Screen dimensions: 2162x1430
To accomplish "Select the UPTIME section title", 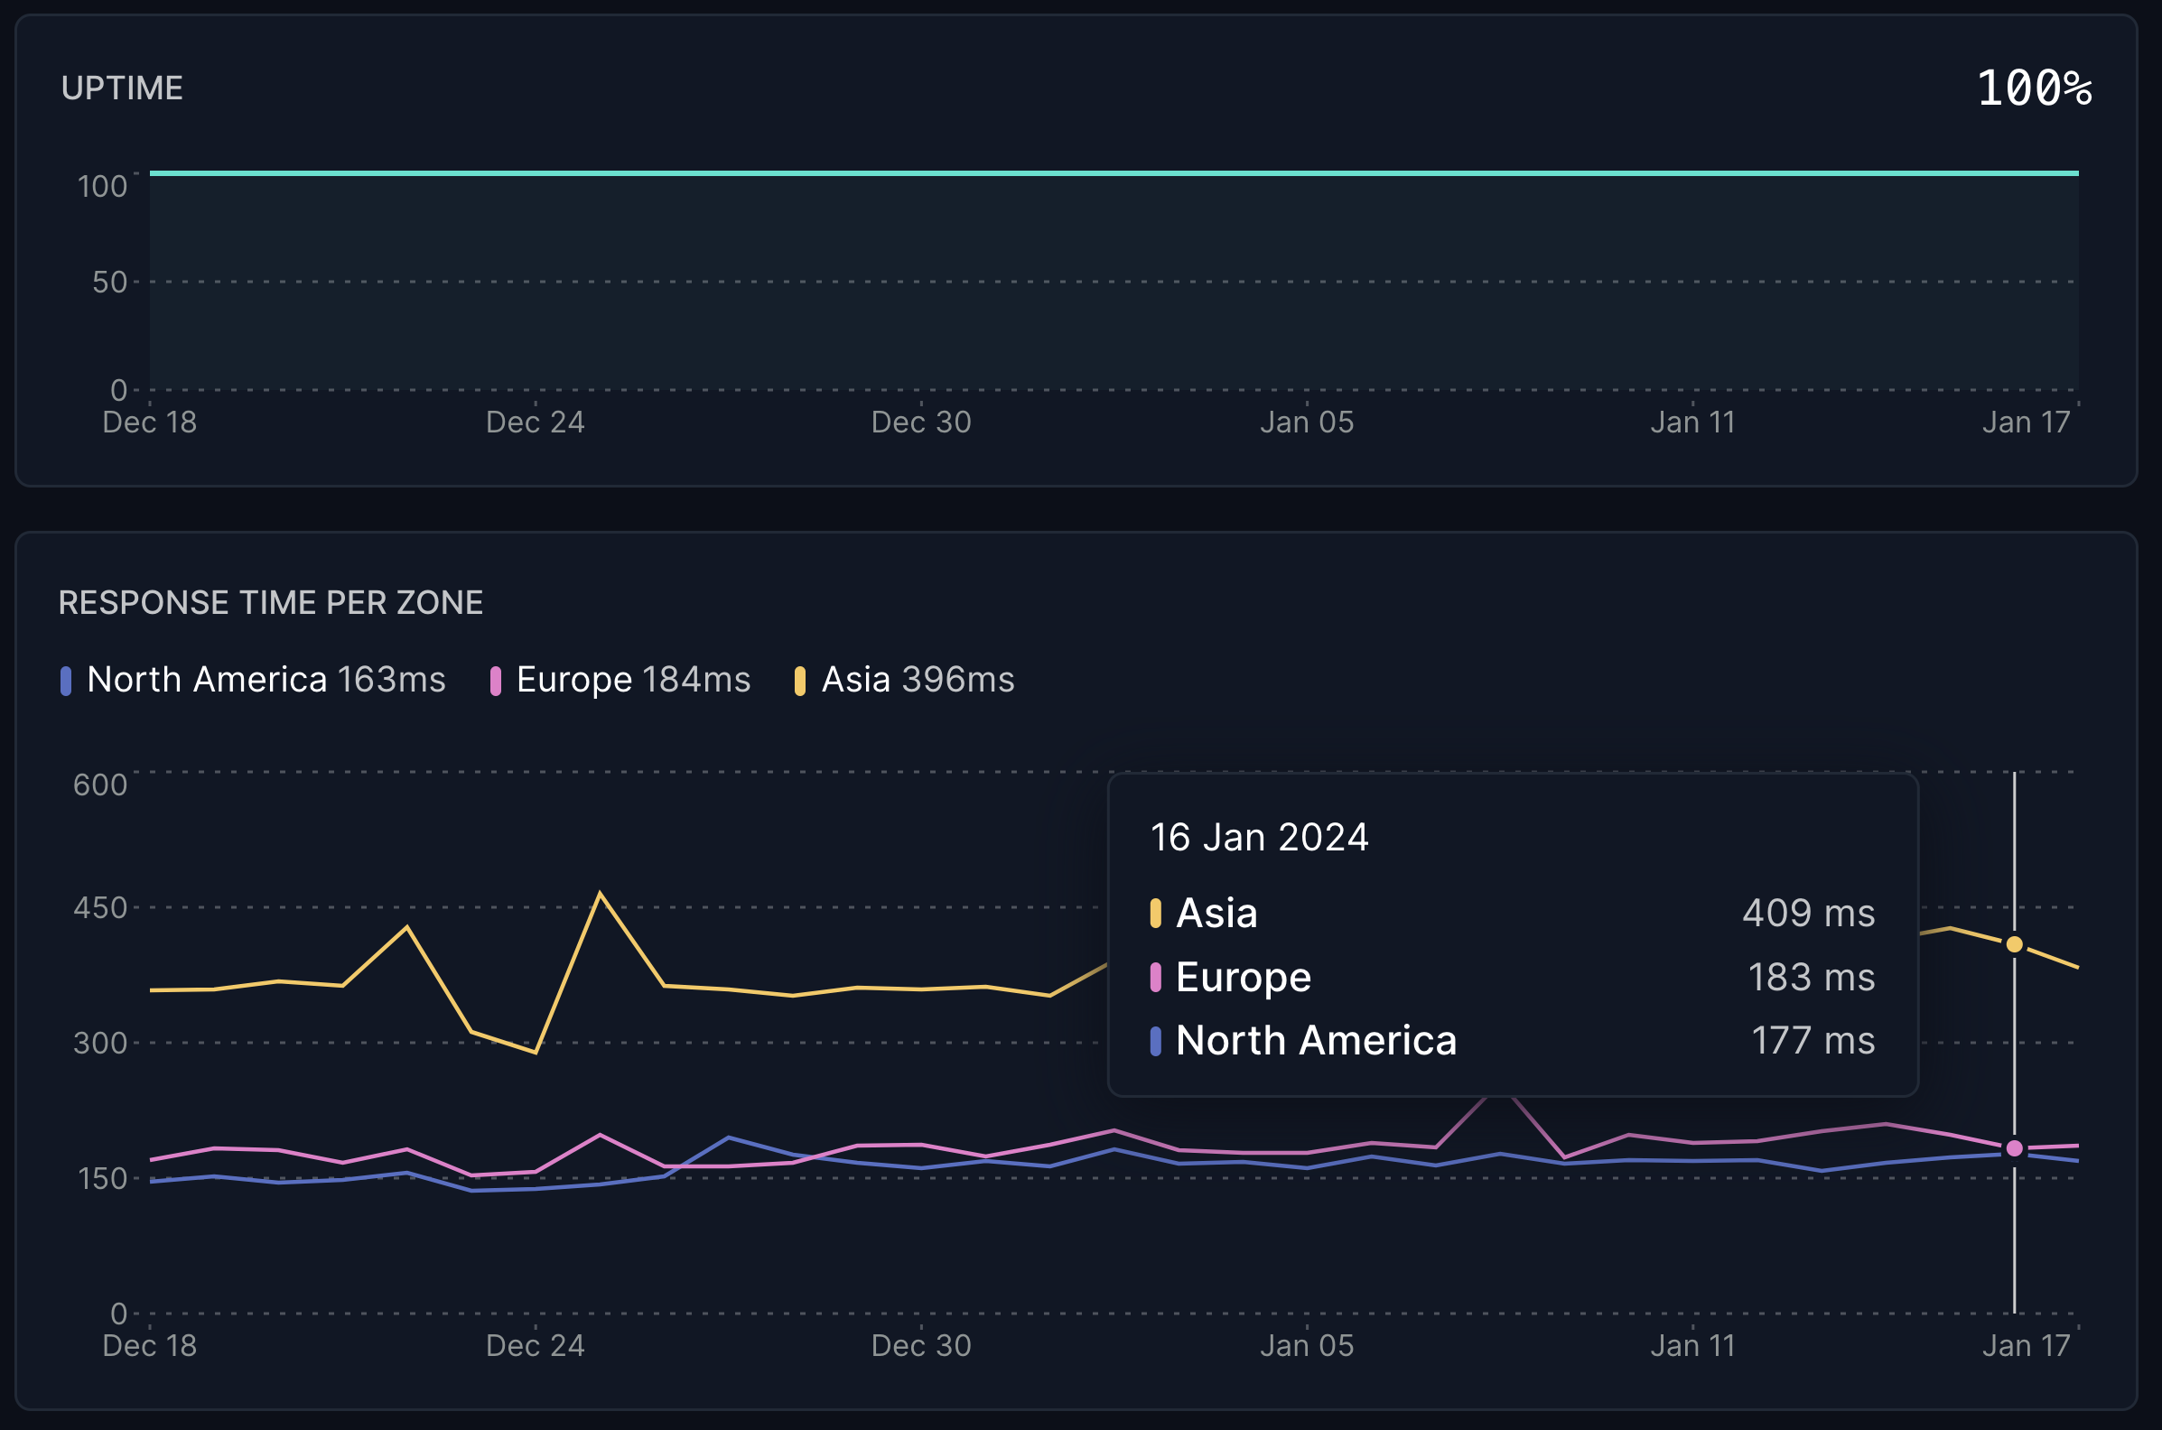I will tap(121, 88).
